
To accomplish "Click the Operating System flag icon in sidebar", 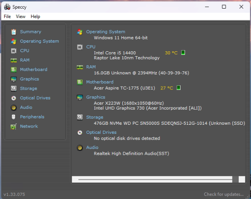I will [x=14, y=41].
